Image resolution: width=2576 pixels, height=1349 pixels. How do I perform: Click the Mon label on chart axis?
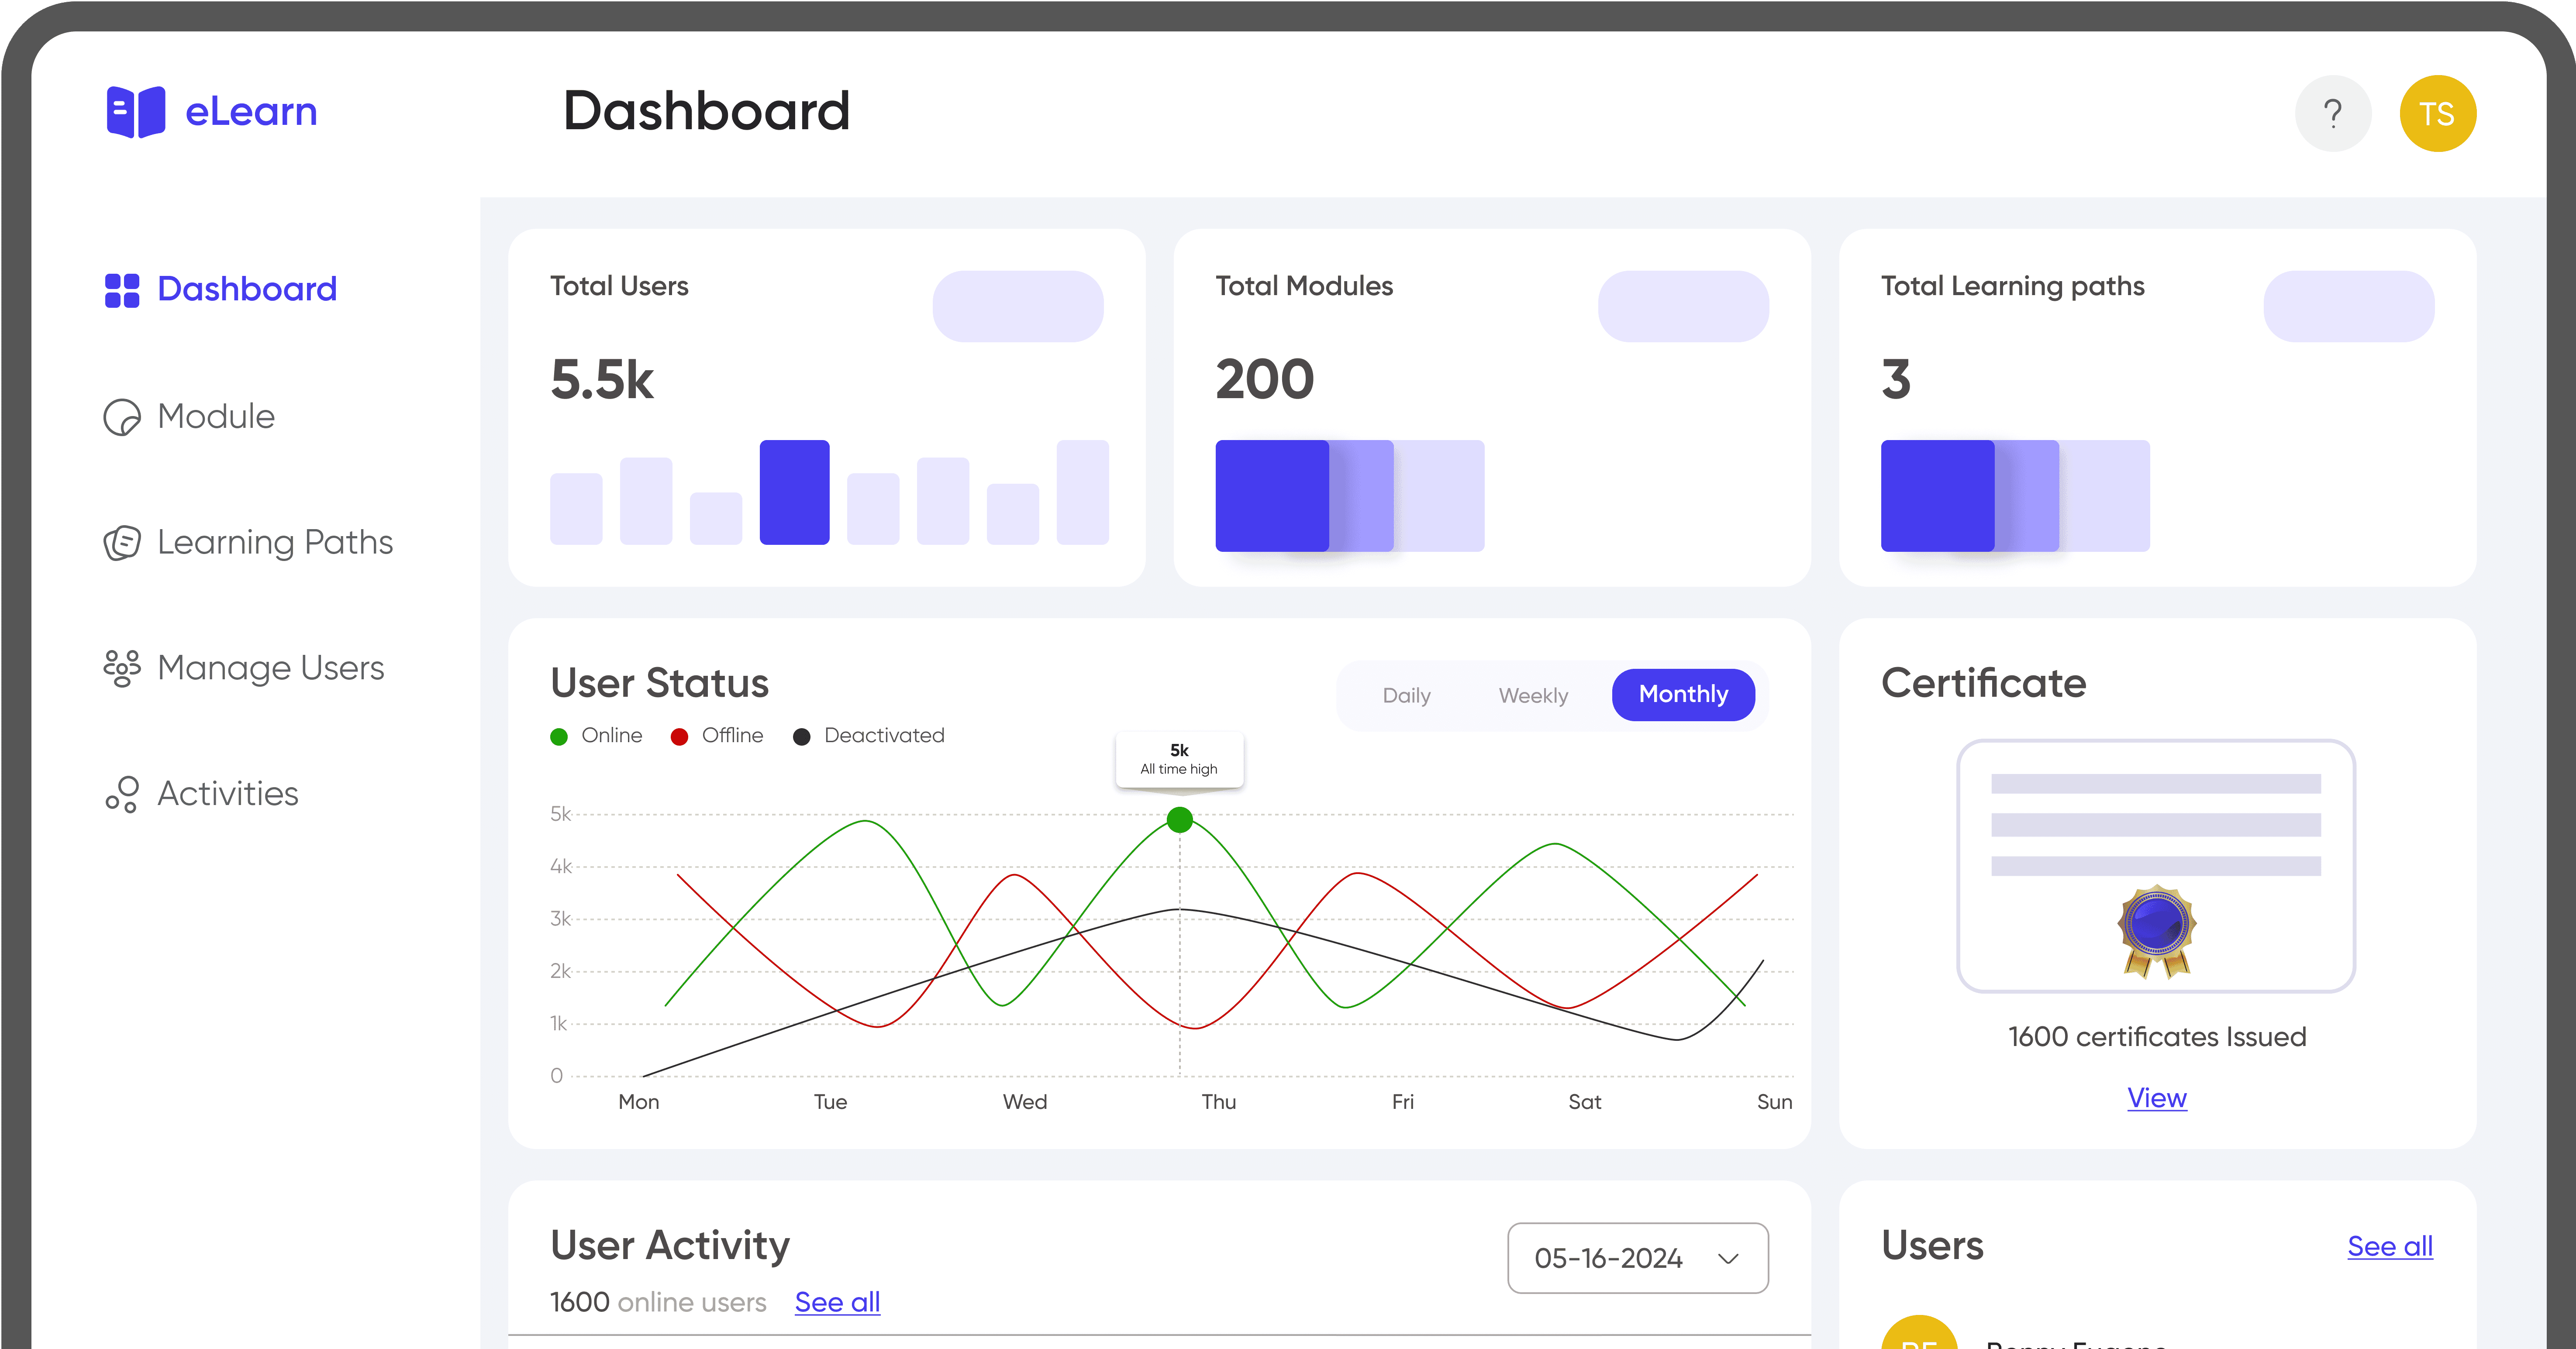click(x=639, y=1102)
